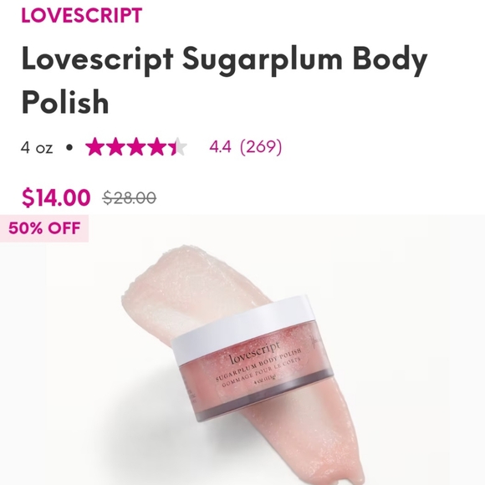
Task: Click the 50% OFF badge
Action: (44, 228)
